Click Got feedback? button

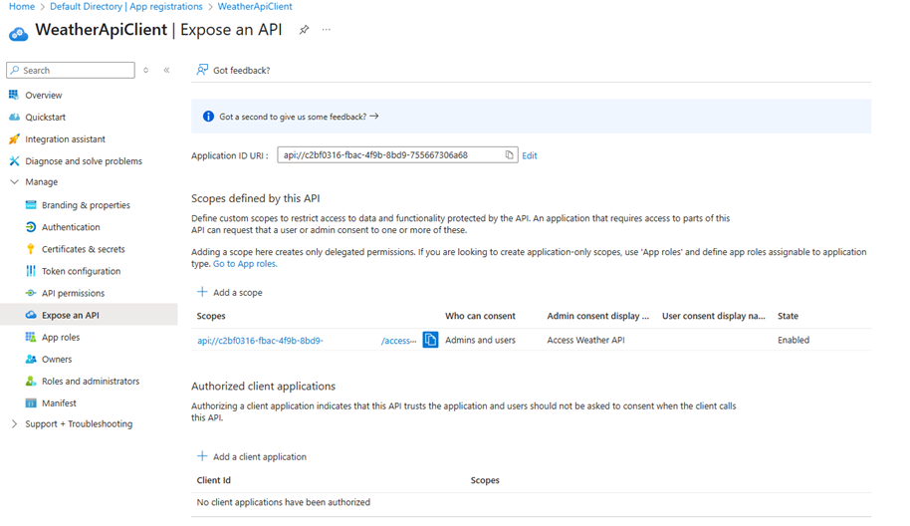point(233,71)
